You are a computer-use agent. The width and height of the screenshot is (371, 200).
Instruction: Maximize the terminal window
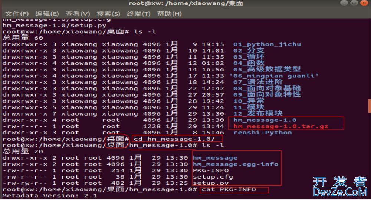coord(354,3)
